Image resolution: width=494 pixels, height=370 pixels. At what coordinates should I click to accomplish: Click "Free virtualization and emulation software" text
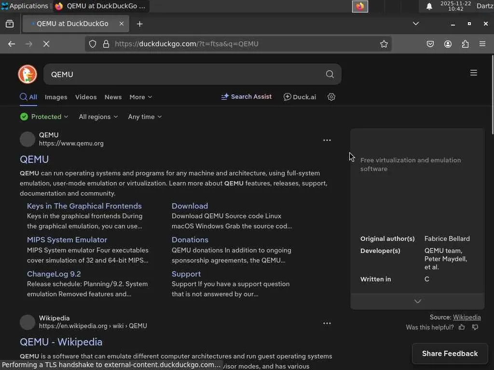point(411,164)
